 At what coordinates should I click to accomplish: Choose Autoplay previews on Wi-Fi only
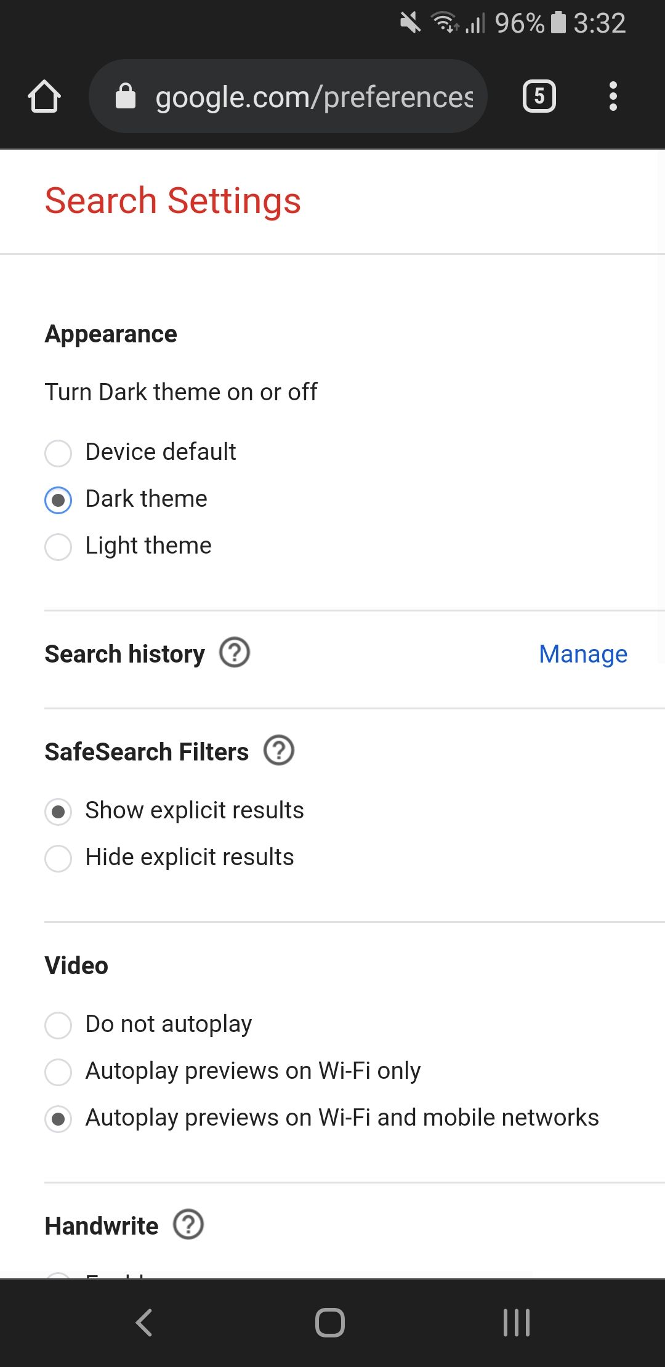pos(58,1072)
